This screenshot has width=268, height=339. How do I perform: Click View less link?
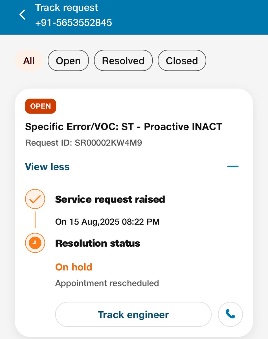pyautogui.click(x=47, y=166)
